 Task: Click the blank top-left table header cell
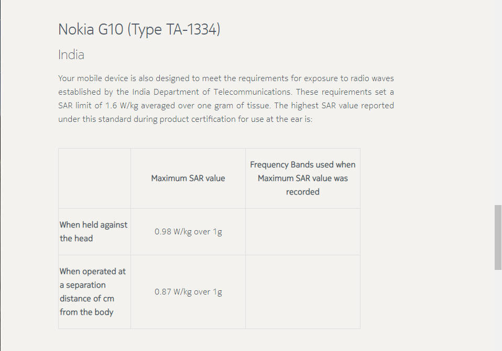(x=94, y=178)
